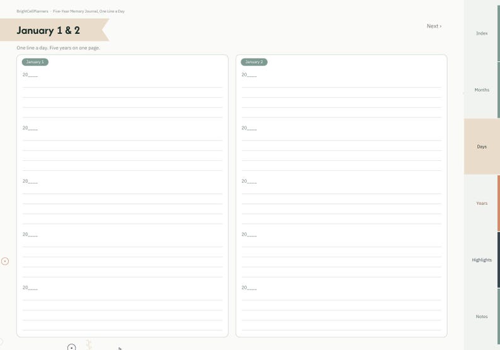Fill the third 20____ year field under January 1
The image size is (500, 350).
click(30, 181)
